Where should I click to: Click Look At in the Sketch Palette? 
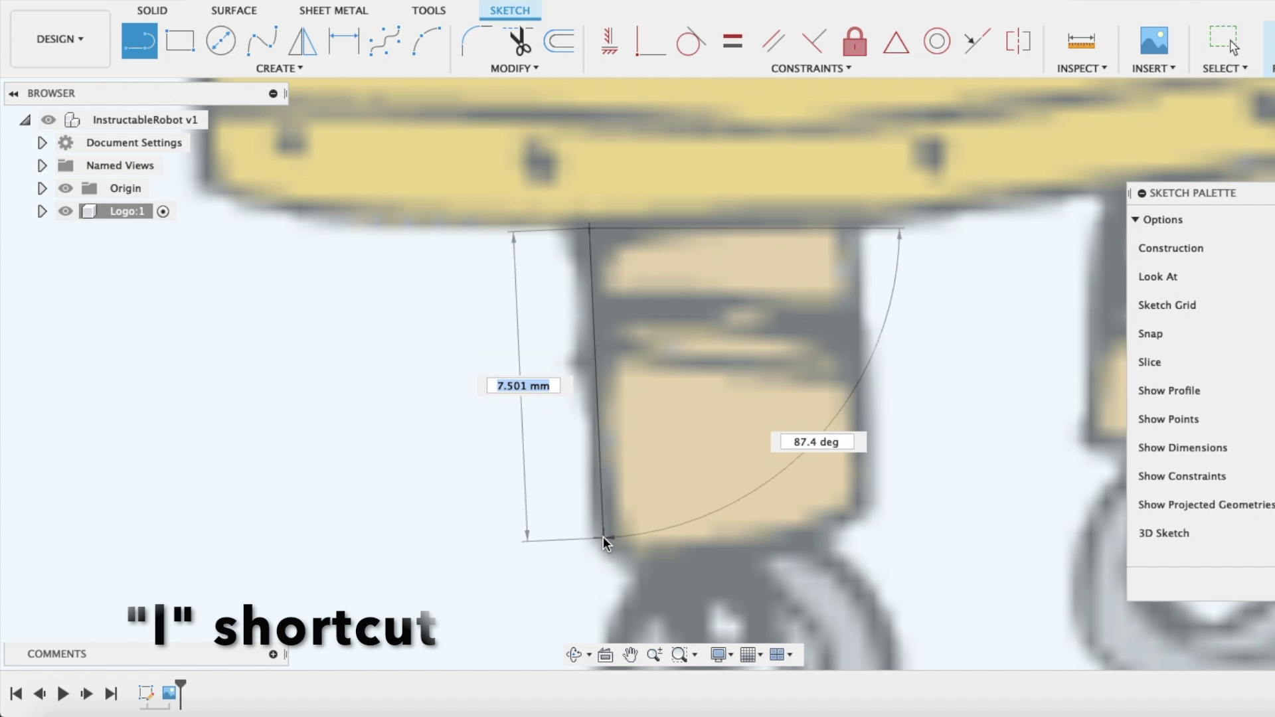click(x=1157, y=276)
